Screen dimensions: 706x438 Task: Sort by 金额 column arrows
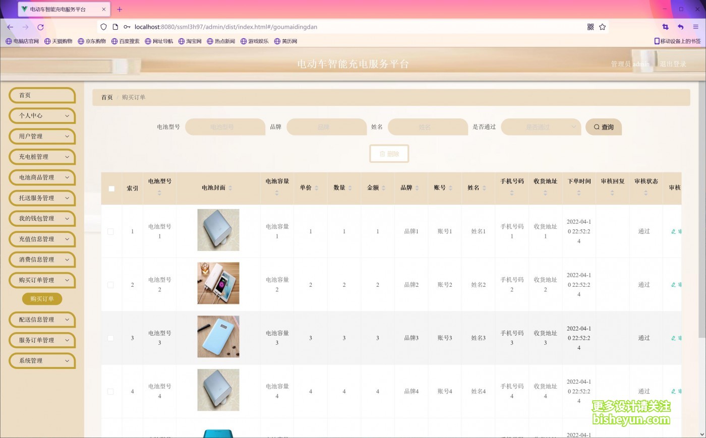coord(383,188)
